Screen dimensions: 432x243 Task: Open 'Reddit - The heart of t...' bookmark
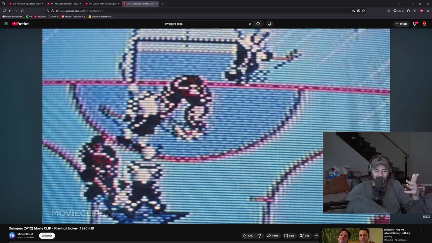coord(74,17)
